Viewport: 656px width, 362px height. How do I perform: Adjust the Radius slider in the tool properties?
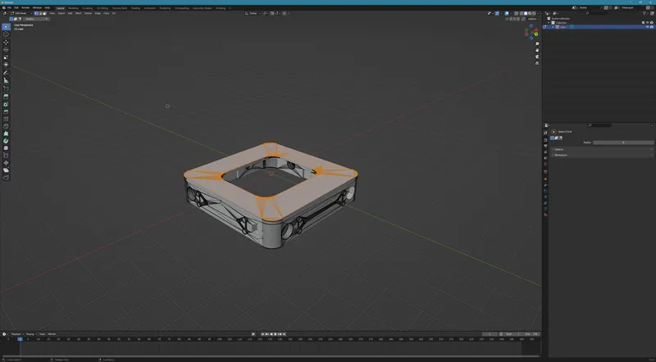click(x=623, y=143)
